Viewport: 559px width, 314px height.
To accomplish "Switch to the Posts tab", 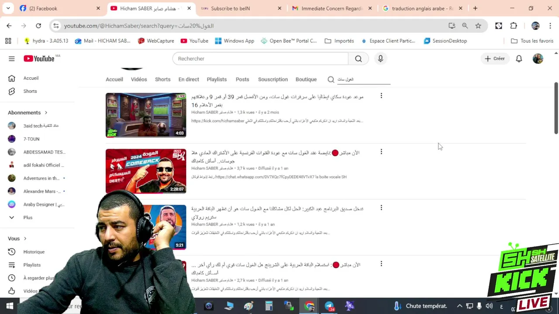I will coord(242,79).
